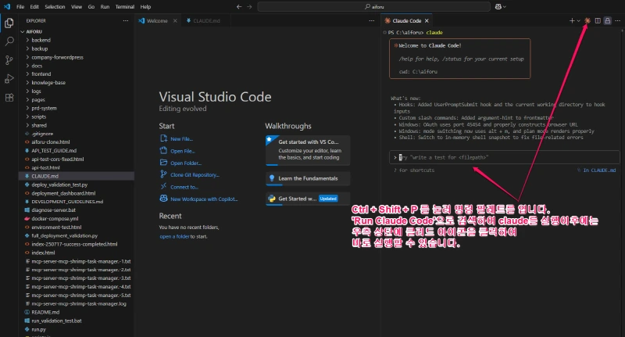
Task: Close the Claude Code tab
Action: (427, 21)
